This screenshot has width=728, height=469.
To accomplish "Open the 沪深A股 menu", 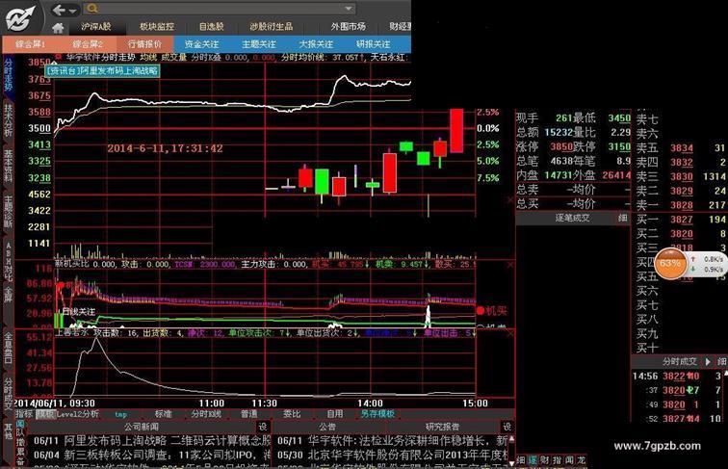I will 96,26.
